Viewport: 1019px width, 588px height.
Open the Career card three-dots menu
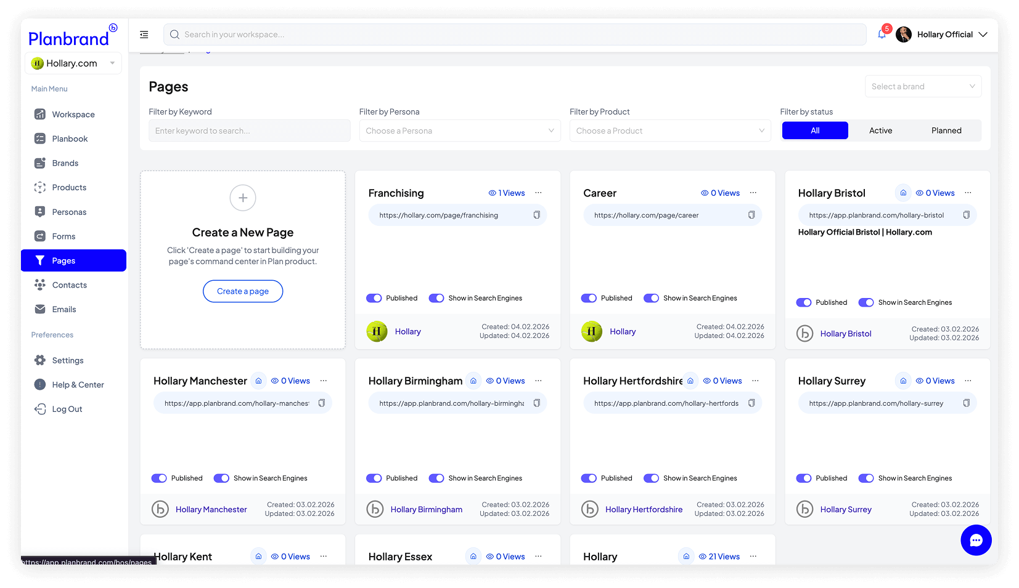tap(753, 193)
